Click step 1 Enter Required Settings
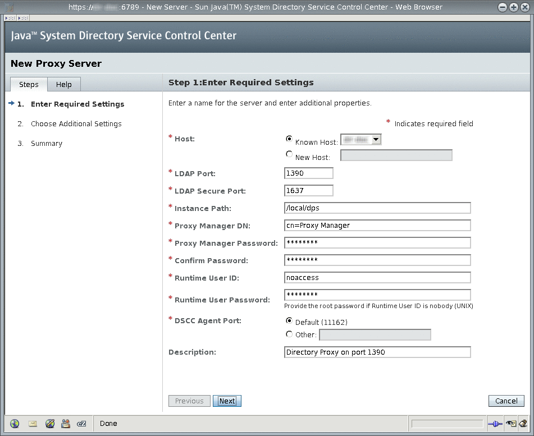This screenshot has height=436, width=534. (77, 104)
